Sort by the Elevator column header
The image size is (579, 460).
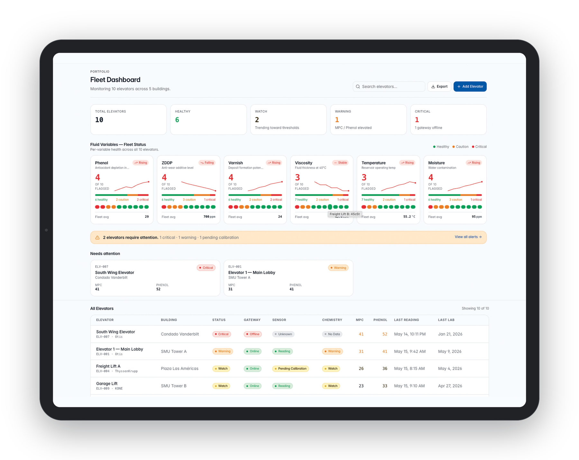(105, 320)
